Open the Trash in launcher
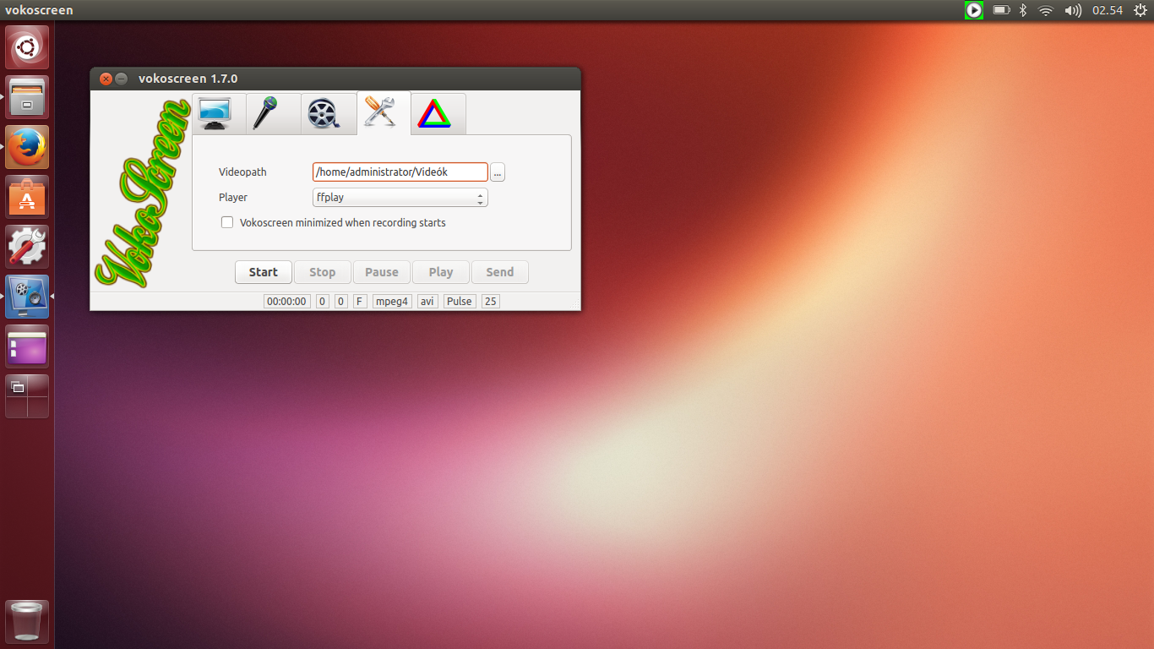Viewport: 1154px width, 649px height. (27, 622)
